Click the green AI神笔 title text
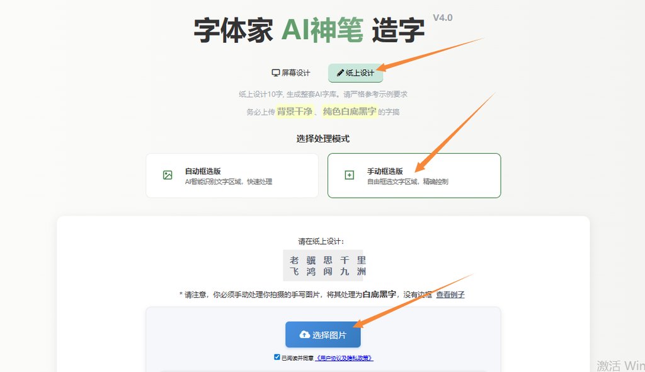The height and width of the screenshot is (372, 645). point(322,30)
